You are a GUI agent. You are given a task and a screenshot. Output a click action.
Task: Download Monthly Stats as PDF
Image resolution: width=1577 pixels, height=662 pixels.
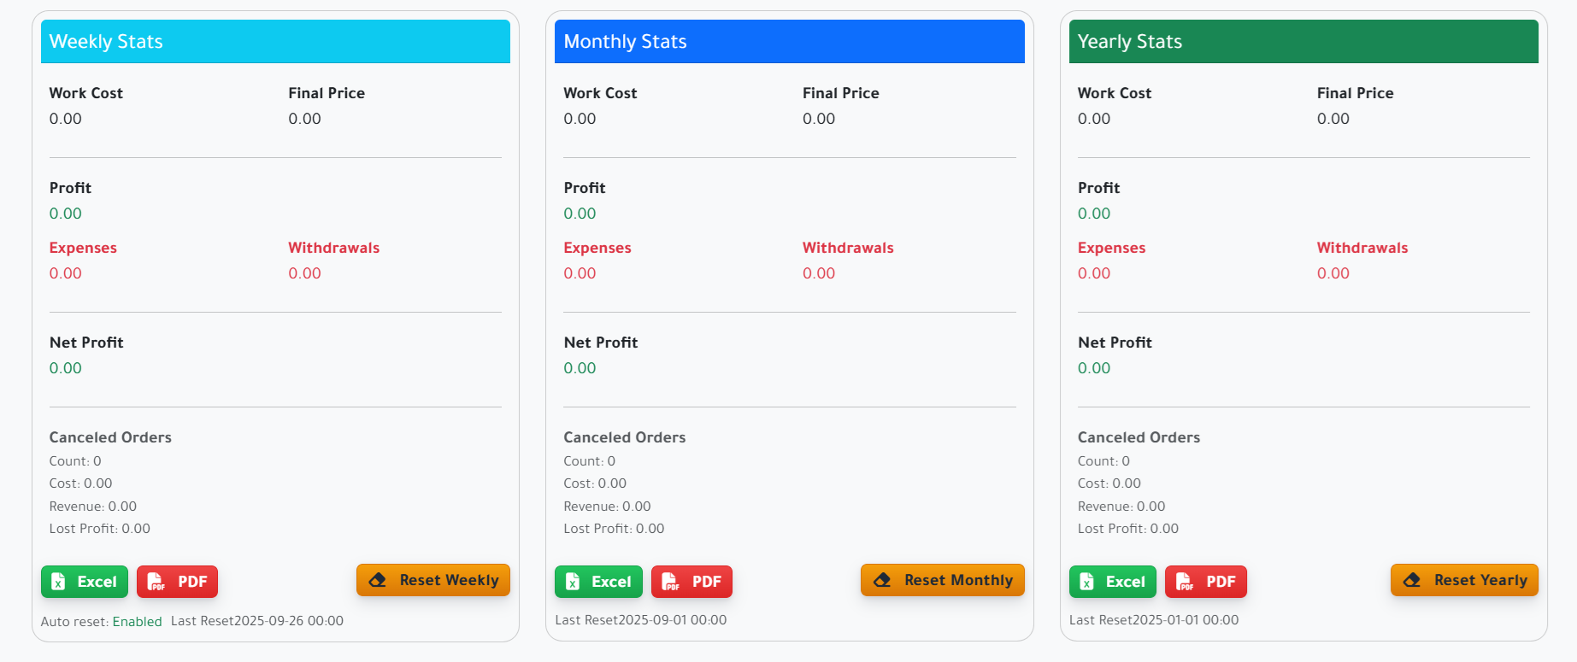click(691, 582)
